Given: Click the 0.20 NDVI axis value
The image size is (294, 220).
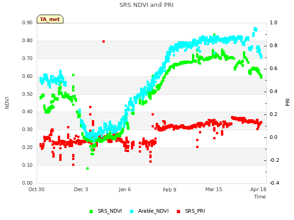Looking at the screenshot, I should click(28, 148).
